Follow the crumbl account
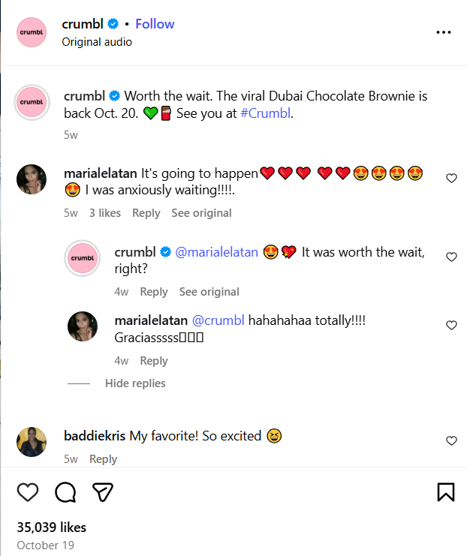This screenshot has width=467, height=556. pyautogui.click(x=155, y=24)
